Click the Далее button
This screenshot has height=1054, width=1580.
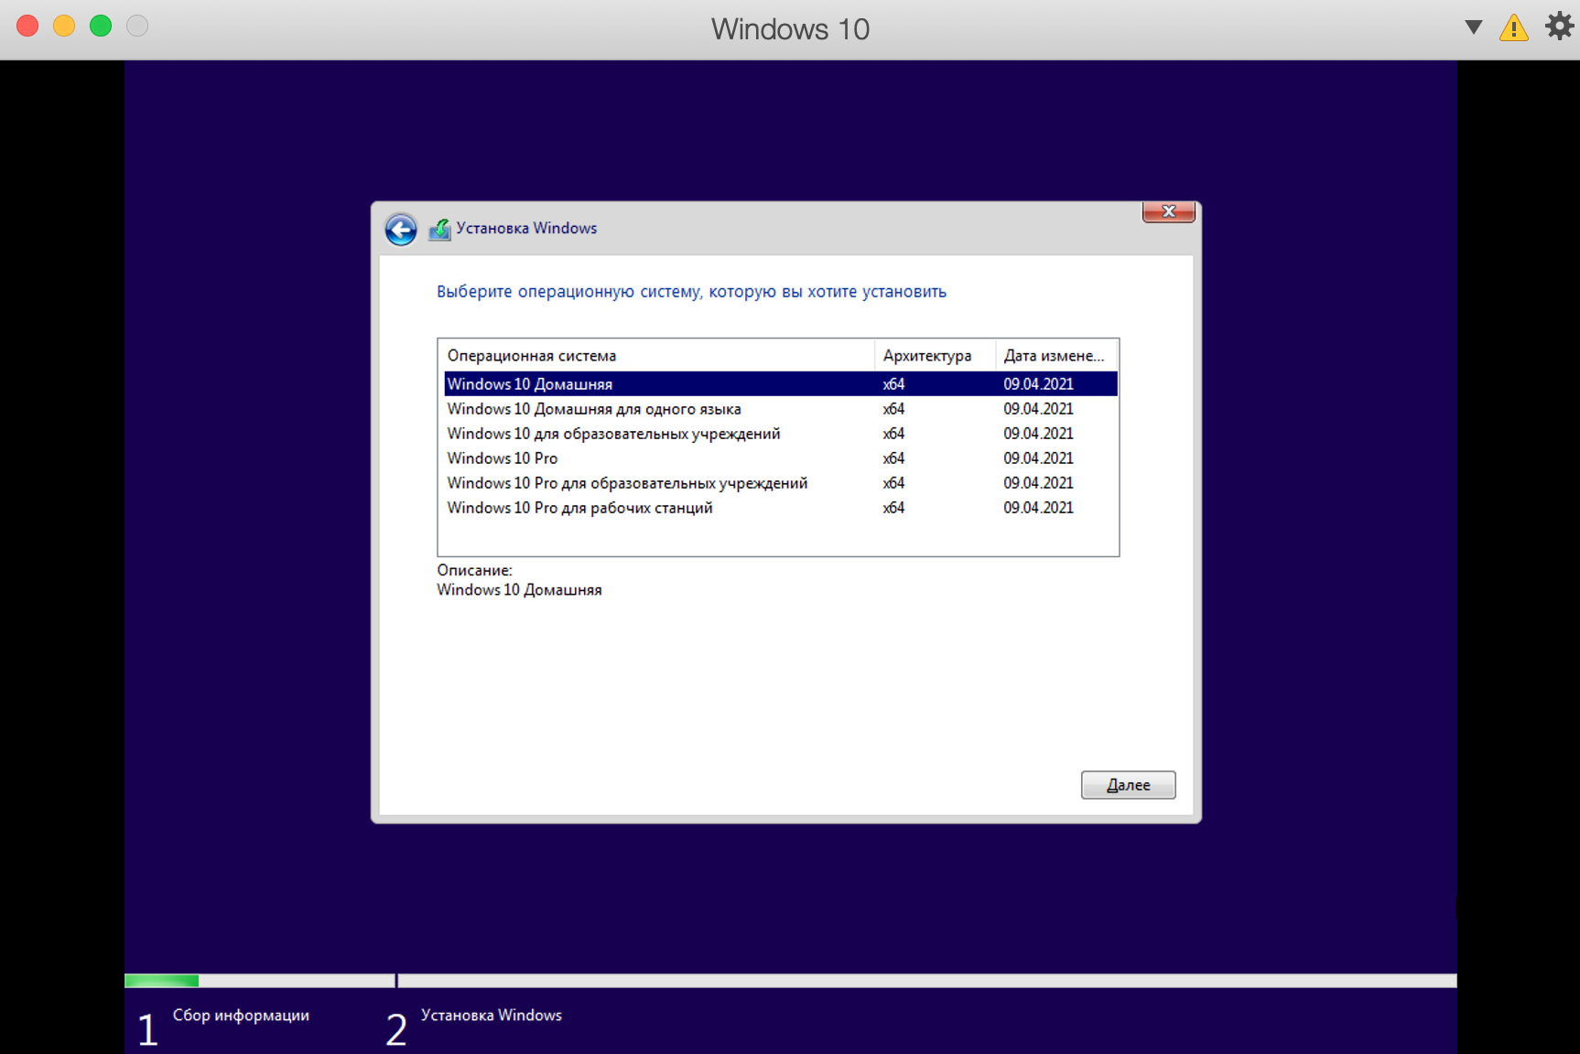click(x=1128, y=785)
